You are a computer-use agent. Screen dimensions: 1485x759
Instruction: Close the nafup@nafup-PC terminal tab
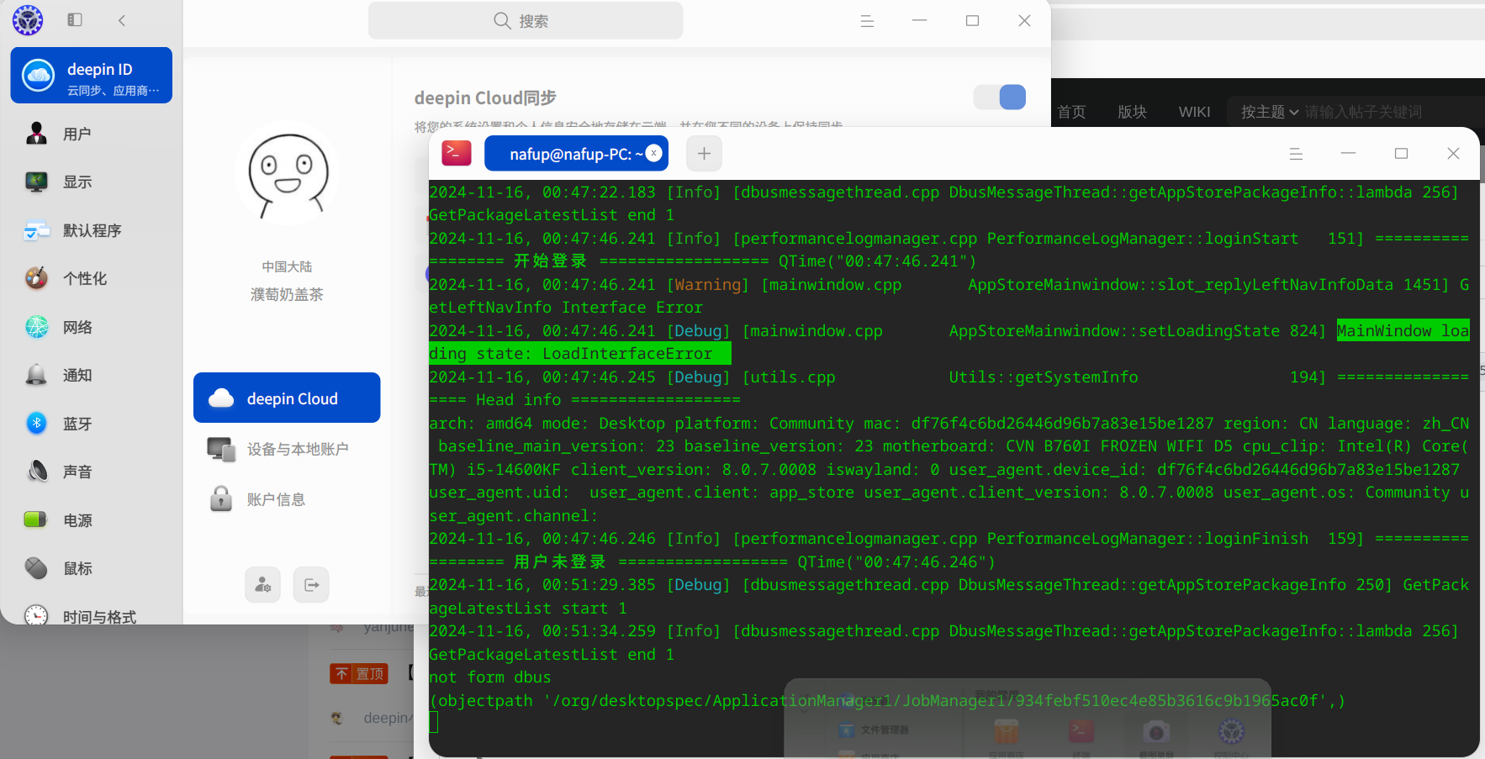point(653,153)
